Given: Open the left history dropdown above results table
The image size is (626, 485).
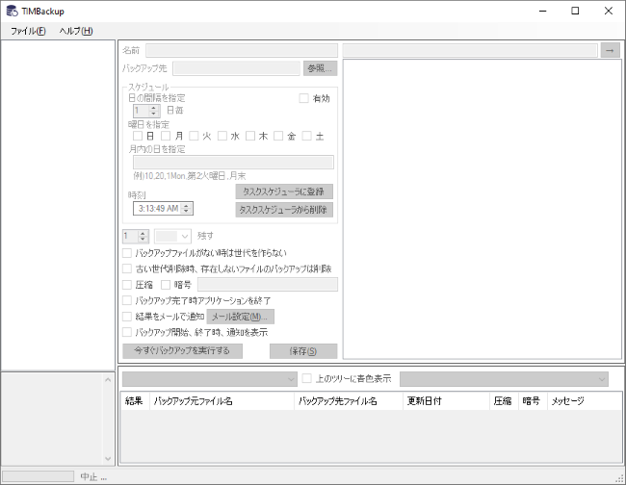Looking at the screenshot, I should (210, 379).
